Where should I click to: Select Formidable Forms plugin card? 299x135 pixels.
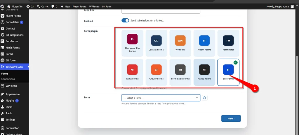pos(180,72)
